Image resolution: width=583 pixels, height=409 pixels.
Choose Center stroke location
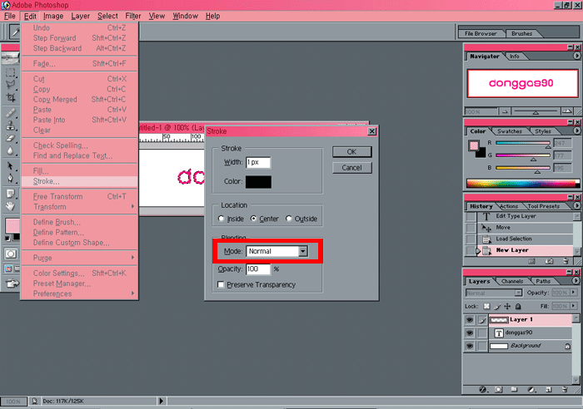coord(253,219)
